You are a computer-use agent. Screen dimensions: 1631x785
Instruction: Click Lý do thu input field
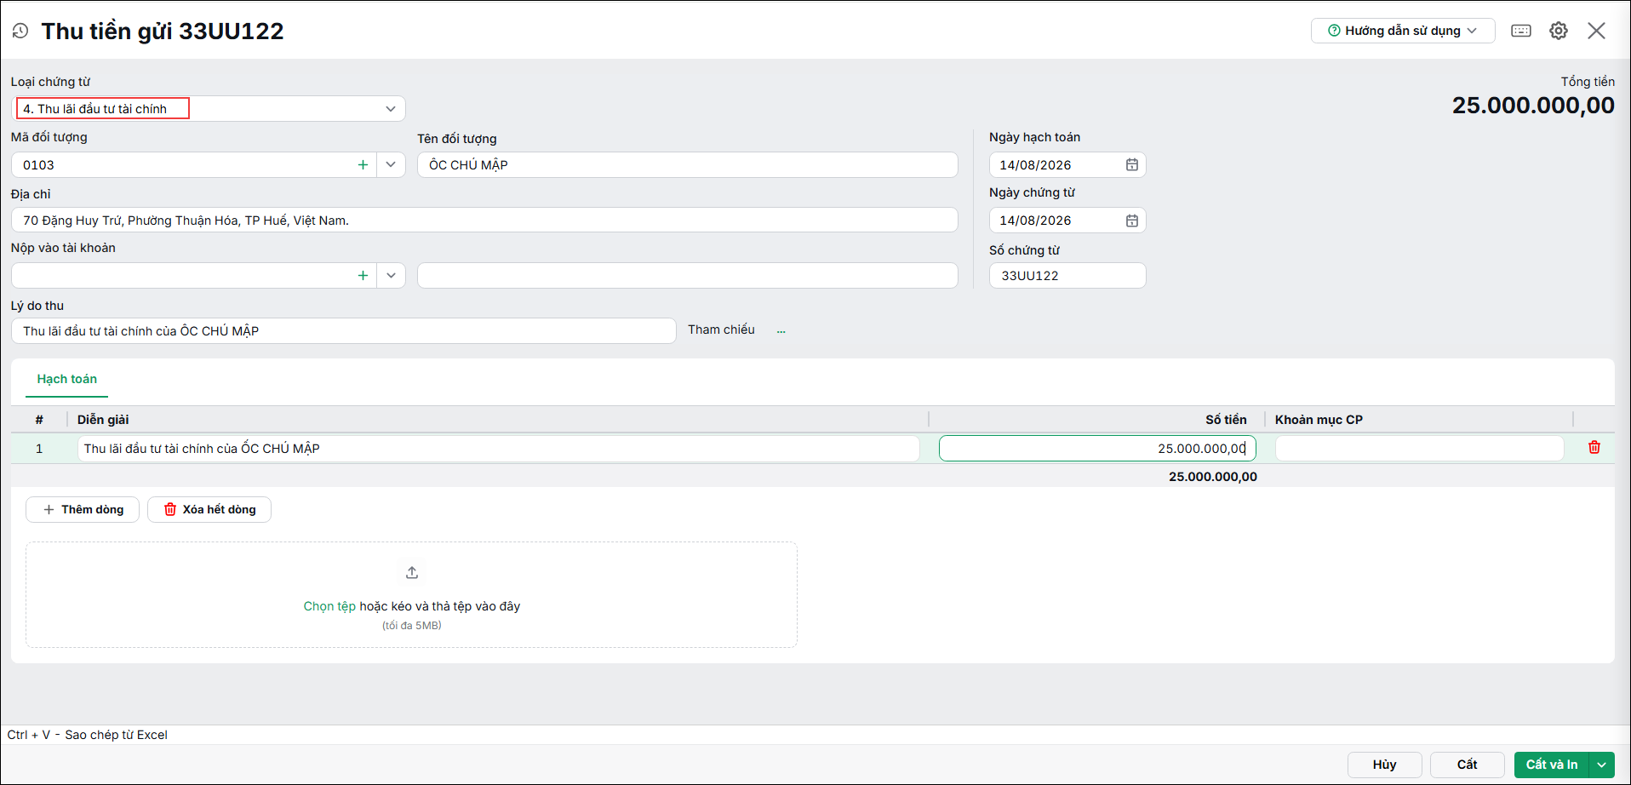[x=344, y=331]
